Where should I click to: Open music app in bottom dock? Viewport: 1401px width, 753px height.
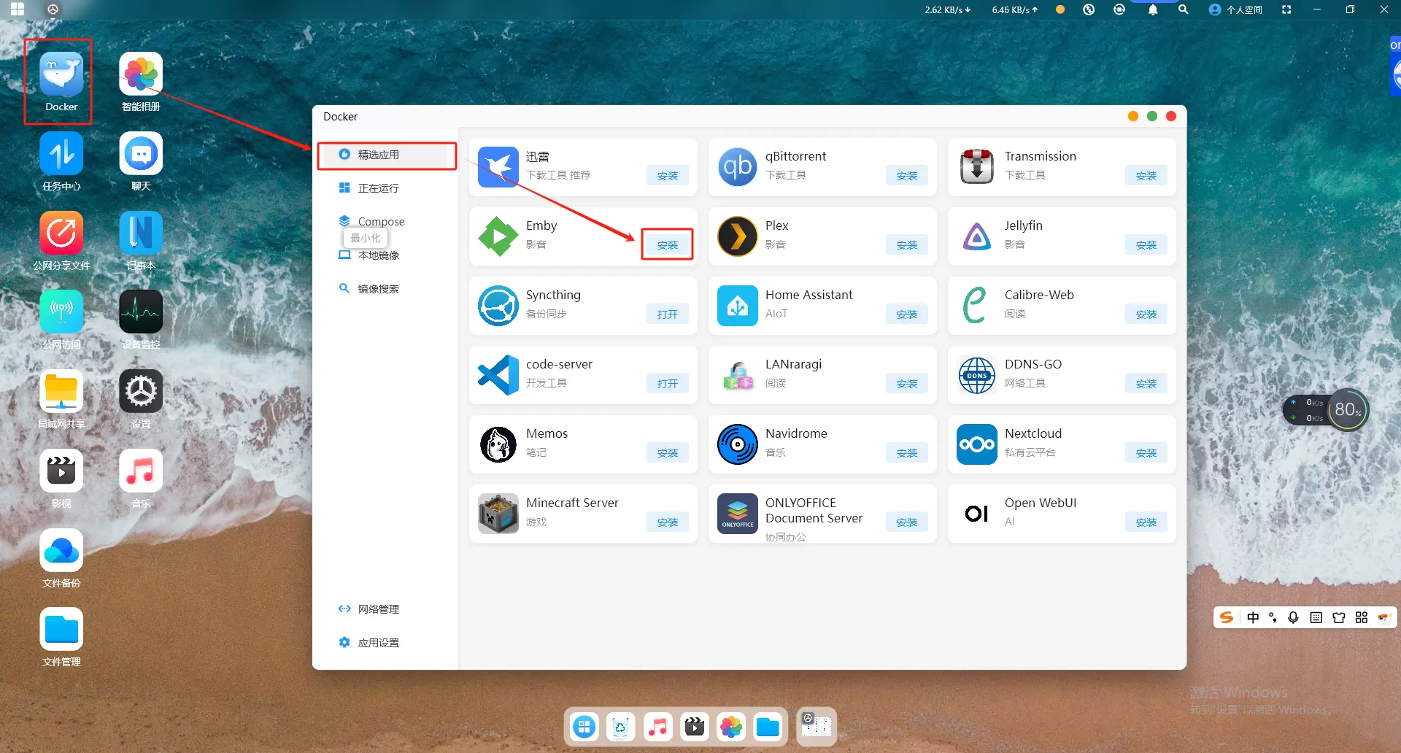pyautogui.click(x=657, y=727)
